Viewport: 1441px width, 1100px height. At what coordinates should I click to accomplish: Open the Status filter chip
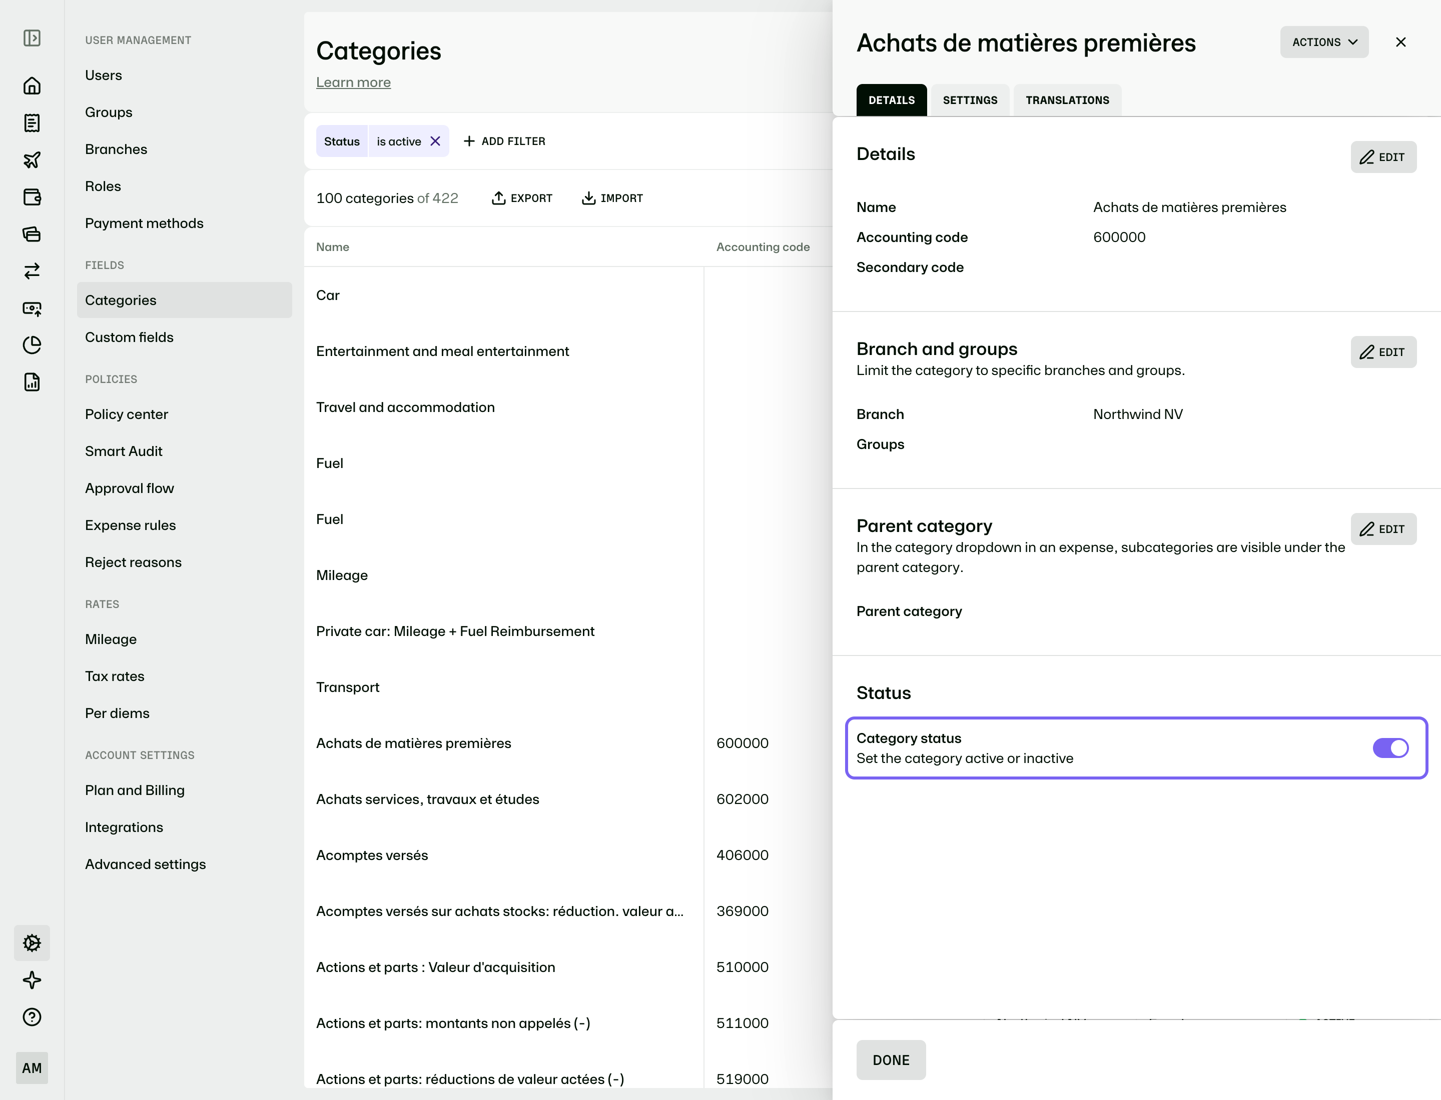[x=342, y=141]
